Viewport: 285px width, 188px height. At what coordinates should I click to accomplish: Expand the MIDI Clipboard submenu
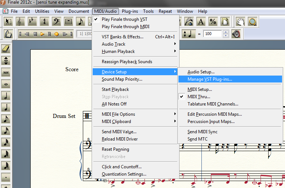click(135, 122)
